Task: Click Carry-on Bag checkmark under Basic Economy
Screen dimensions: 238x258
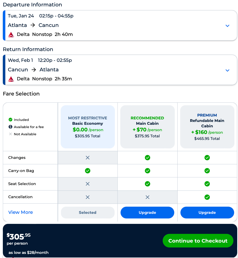Action: pyautogui.click(x=88, y=171)
